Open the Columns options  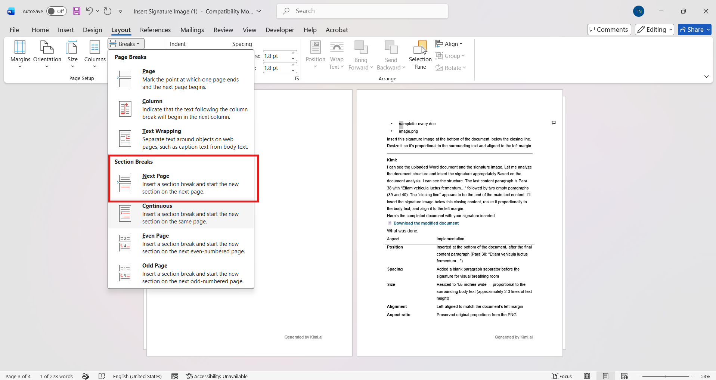tap(95, 55)
